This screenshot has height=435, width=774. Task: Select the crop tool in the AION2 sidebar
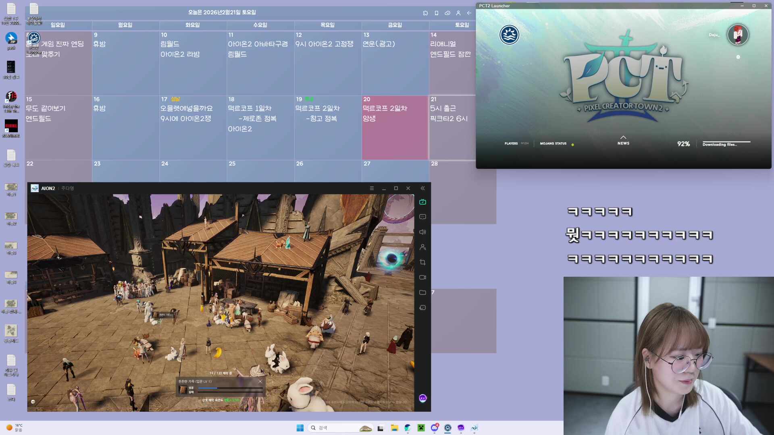pyautogui.click(x=422, y=262)
